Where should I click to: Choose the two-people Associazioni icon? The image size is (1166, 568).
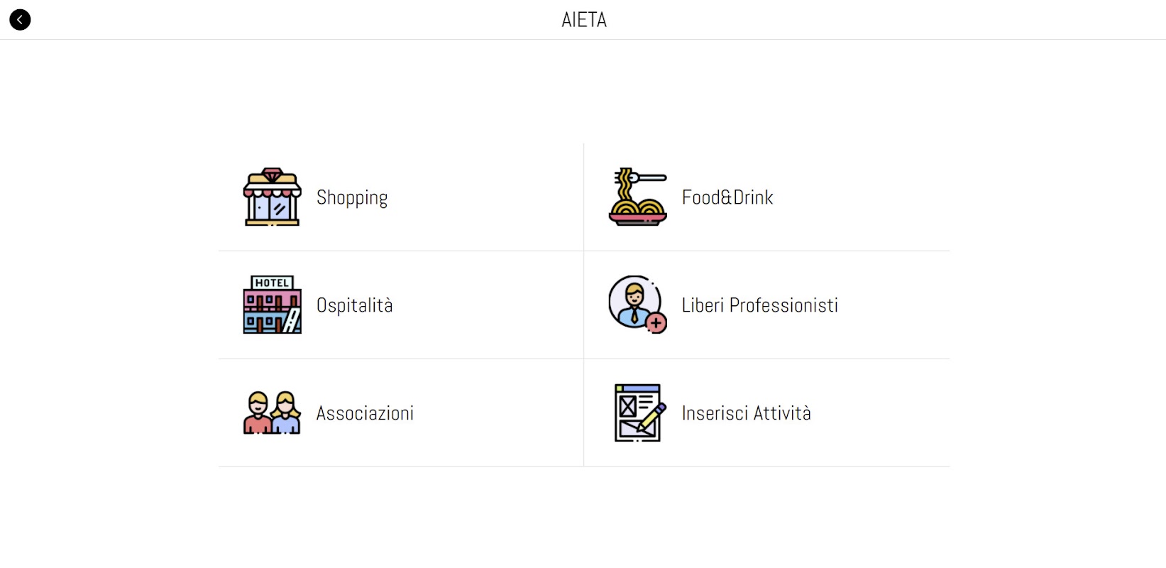point(272,413)
